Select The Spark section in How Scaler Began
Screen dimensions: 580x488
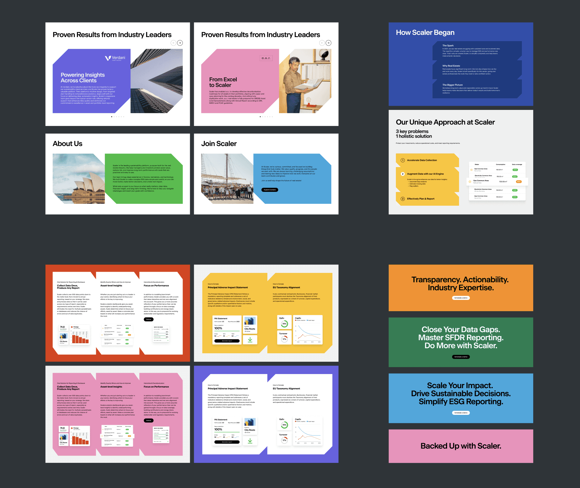[x=477, y=51]
